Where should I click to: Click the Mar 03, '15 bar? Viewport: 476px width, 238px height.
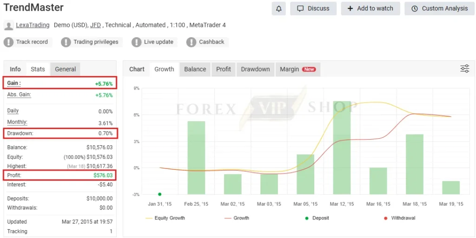tap(269, 184)
